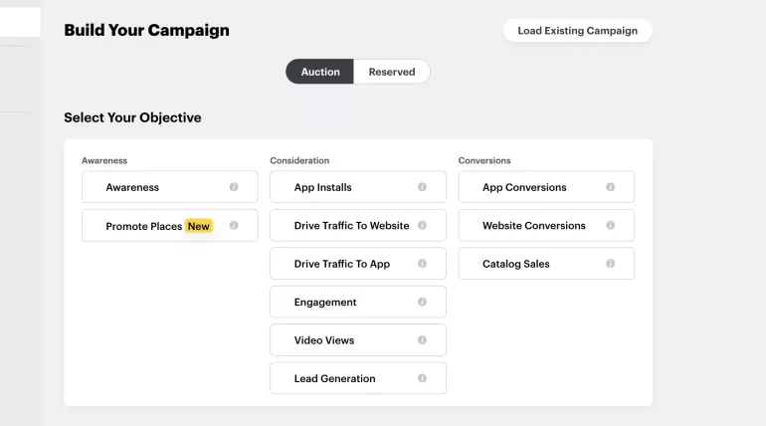Image resolution: width=766 pixels, height=426 pixels.
Task: Open Lead Generation info icon
Action: point(422,378)
